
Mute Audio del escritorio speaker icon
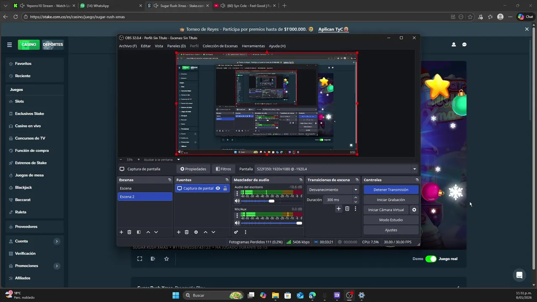coord(237,201)
